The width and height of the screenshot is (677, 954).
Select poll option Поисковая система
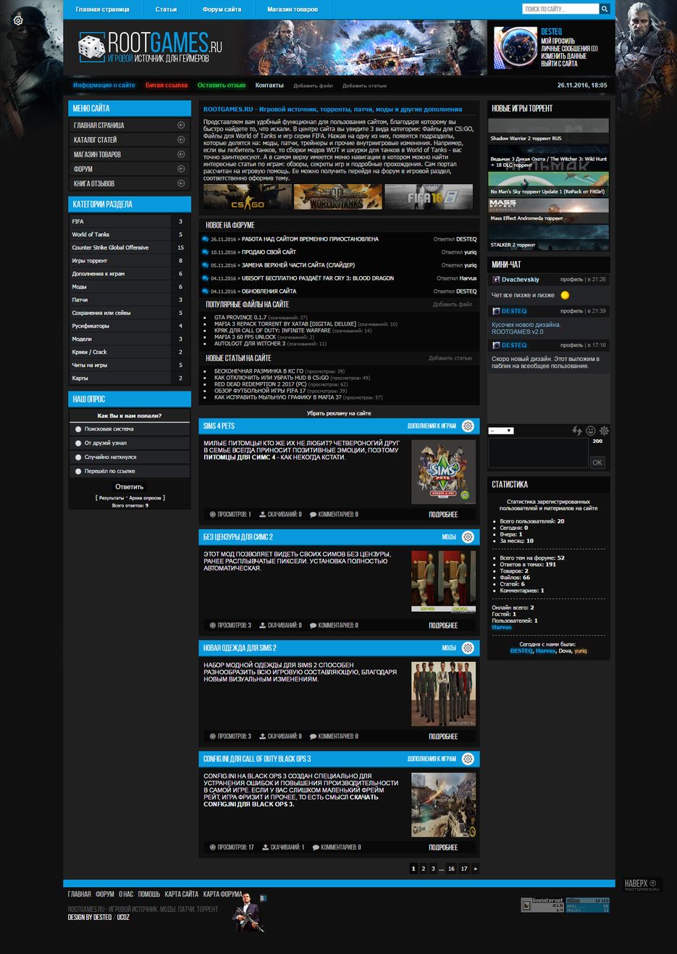coord(78,429)
